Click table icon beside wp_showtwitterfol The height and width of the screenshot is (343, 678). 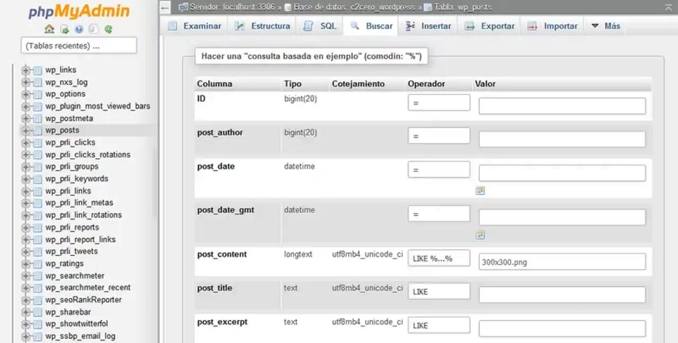tap(37, 324)
